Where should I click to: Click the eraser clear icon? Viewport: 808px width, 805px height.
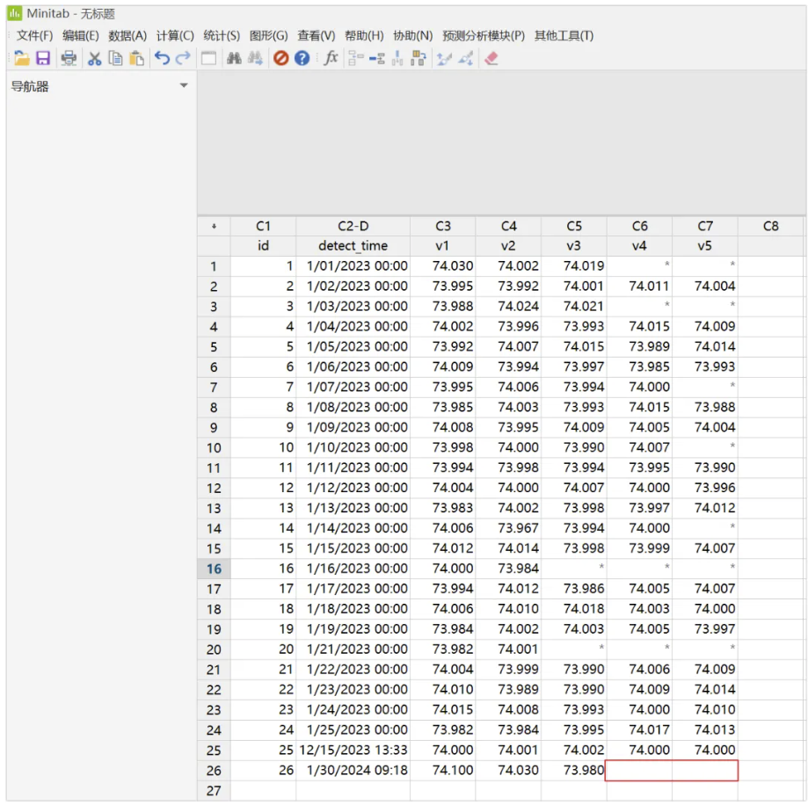click(491, 58)
